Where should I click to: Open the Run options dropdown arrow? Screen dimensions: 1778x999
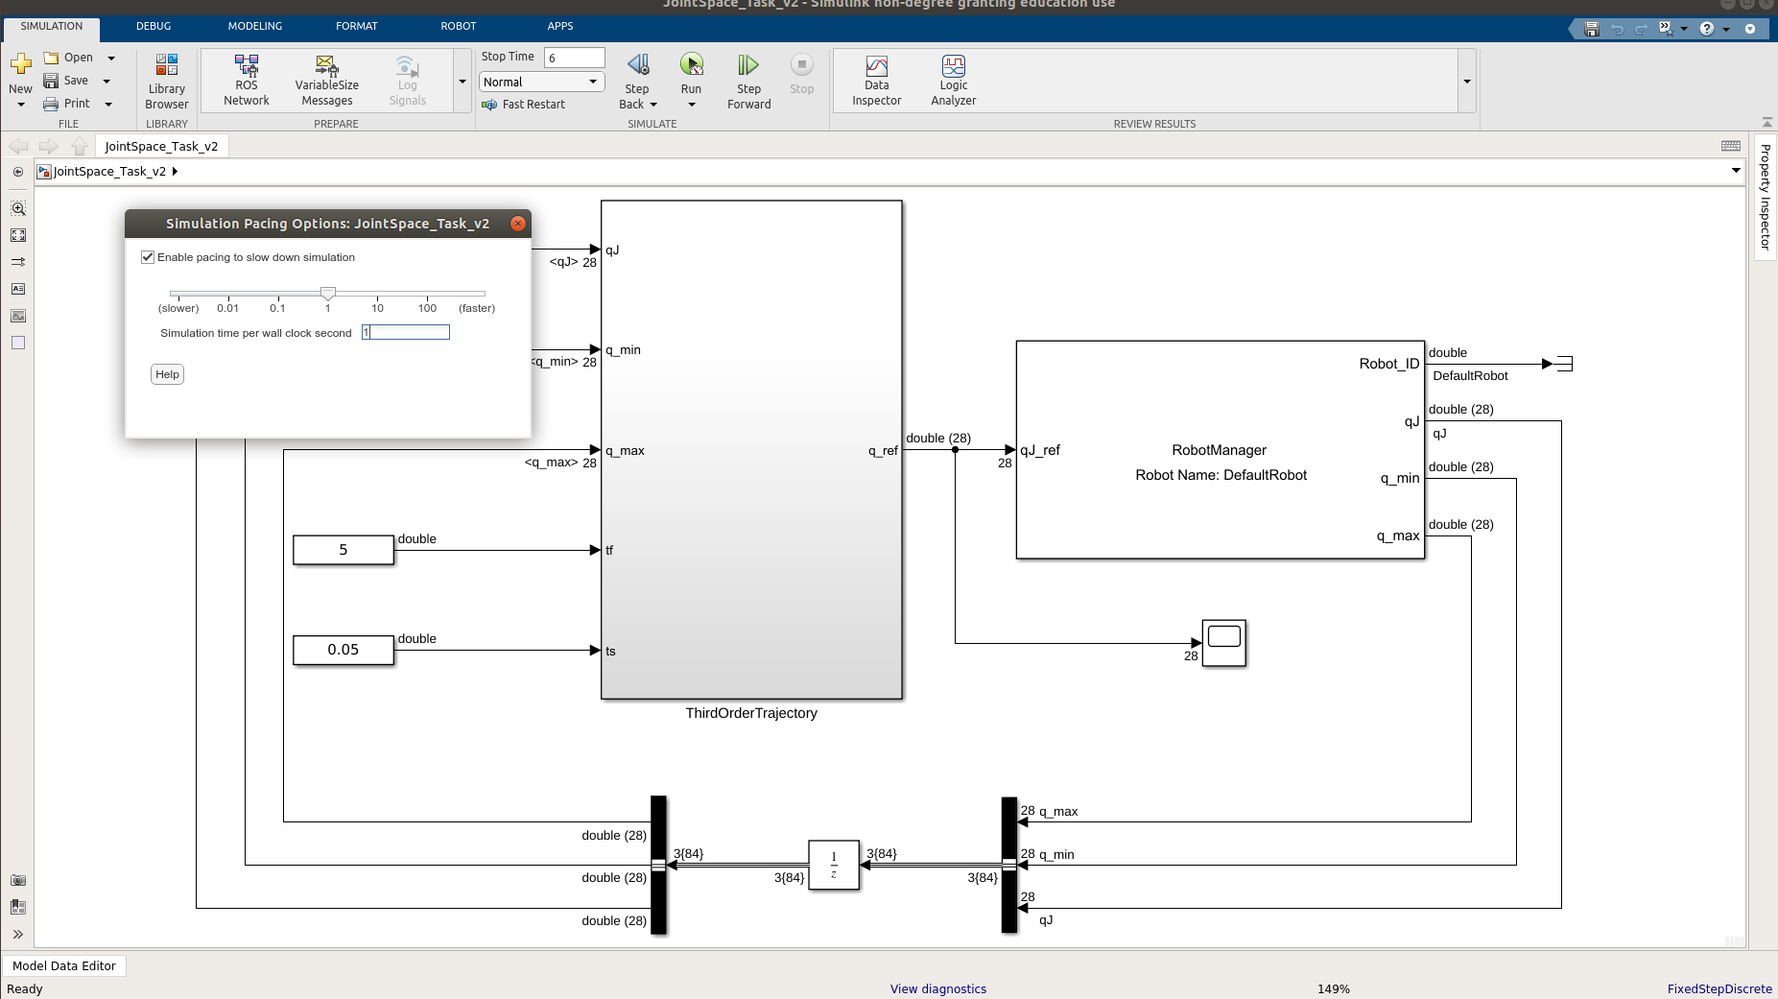(x=692, y=105)
